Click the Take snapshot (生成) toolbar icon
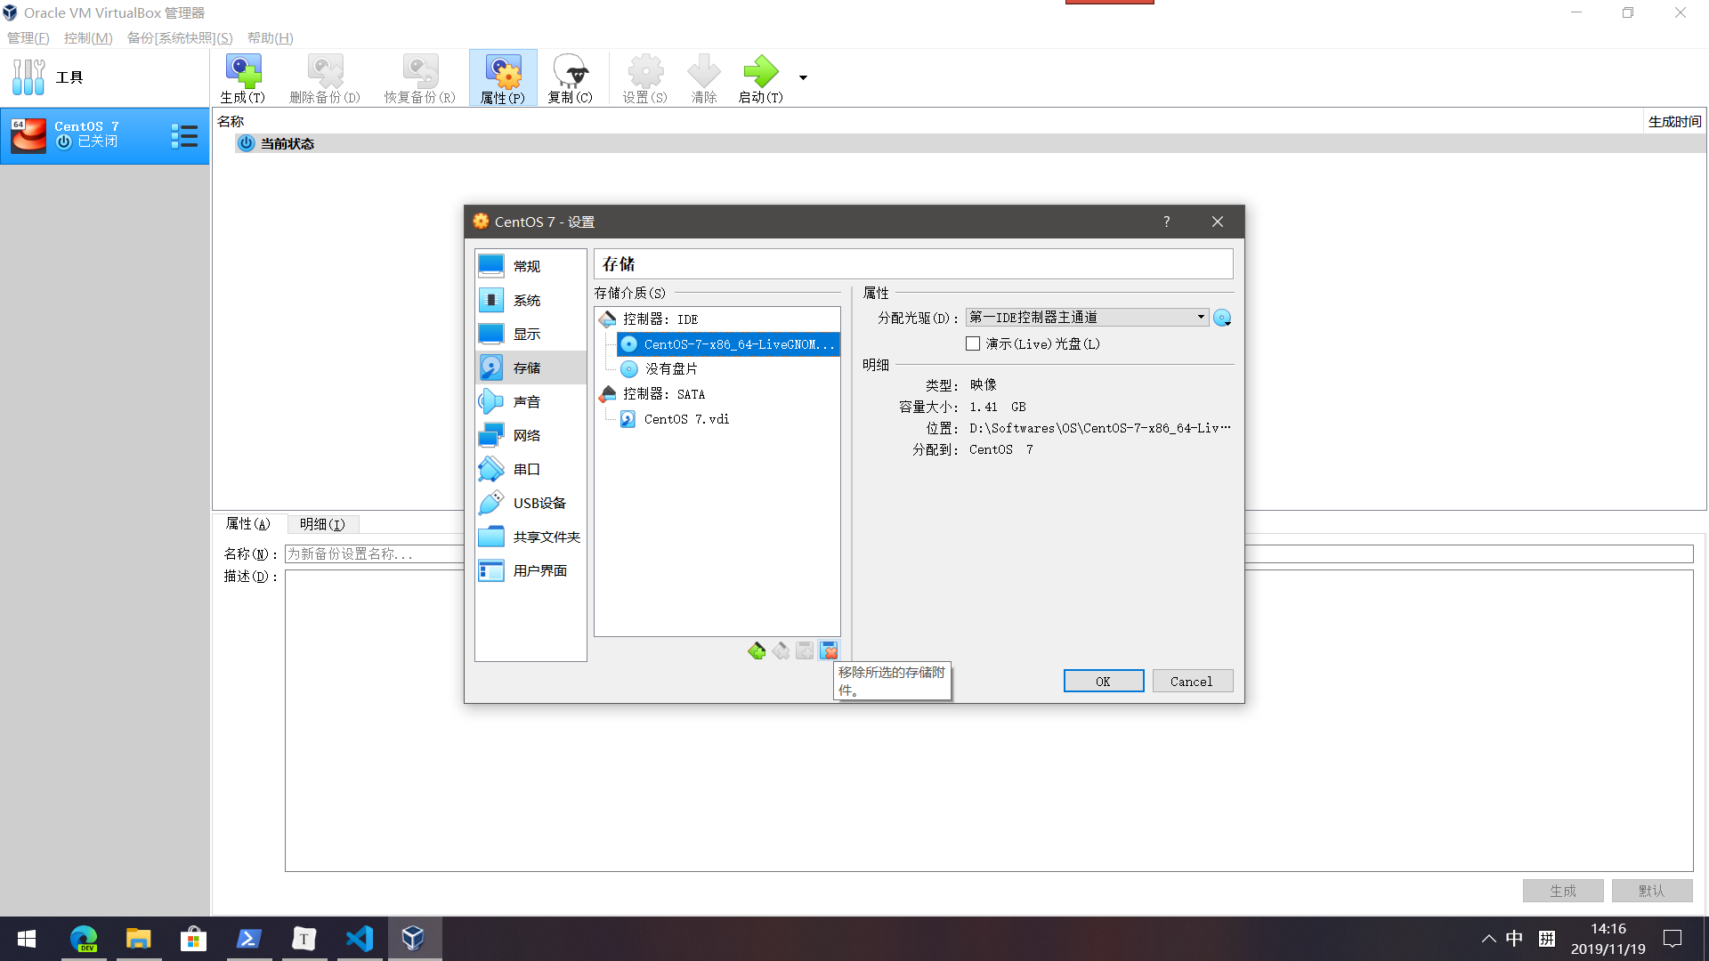Viewport: 1709px width, 961px height. (x=242, y=73)
